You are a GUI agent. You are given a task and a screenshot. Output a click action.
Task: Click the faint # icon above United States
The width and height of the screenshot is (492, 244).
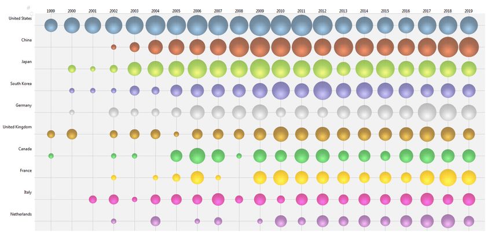click(x=28, y=7)
